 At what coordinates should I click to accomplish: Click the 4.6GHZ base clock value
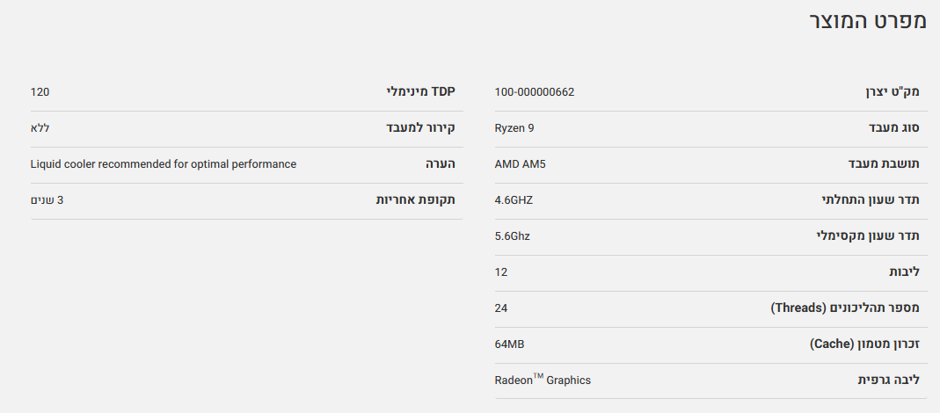coord(514,200)
